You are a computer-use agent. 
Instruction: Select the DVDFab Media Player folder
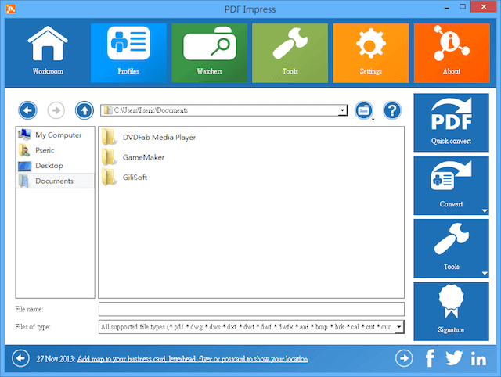point(149,137)
